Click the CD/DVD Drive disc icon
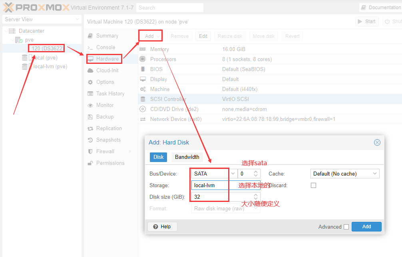The height and width of the screenshot is (257, 402). [143, 109]
